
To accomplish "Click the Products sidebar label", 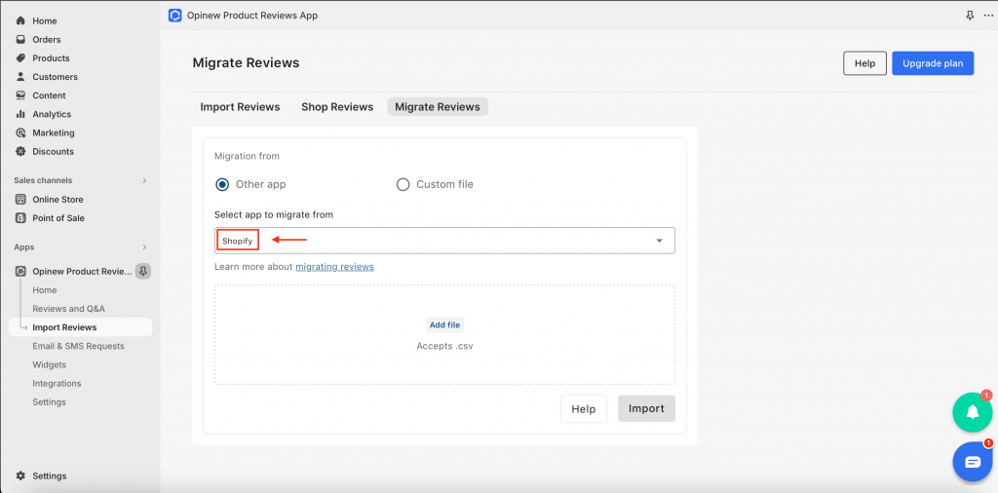I will pyautogui.click(x=51, y=57).
